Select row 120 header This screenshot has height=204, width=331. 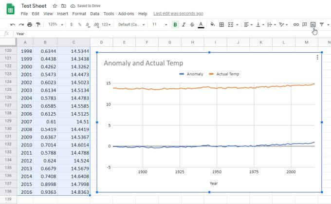8,51
